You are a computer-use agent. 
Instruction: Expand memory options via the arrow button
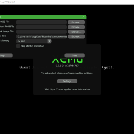pyautogui.click(x=50, y=41)
